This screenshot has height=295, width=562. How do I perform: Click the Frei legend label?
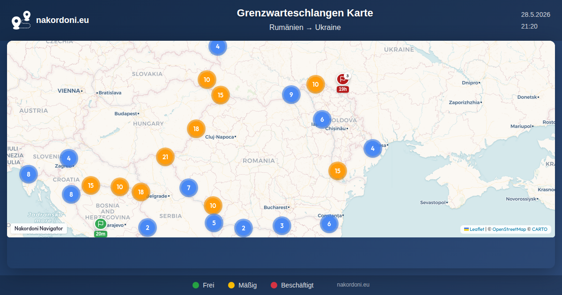click(208, 285)
